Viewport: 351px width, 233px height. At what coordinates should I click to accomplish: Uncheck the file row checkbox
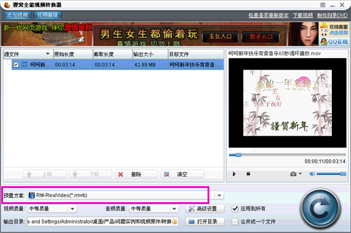(16, 65)
